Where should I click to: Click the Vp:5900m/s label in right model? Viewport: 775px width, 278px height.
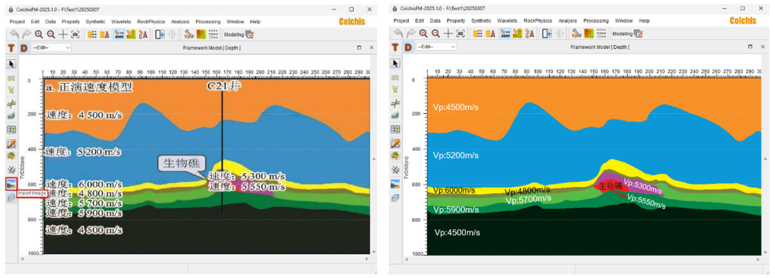coord(456,209)
